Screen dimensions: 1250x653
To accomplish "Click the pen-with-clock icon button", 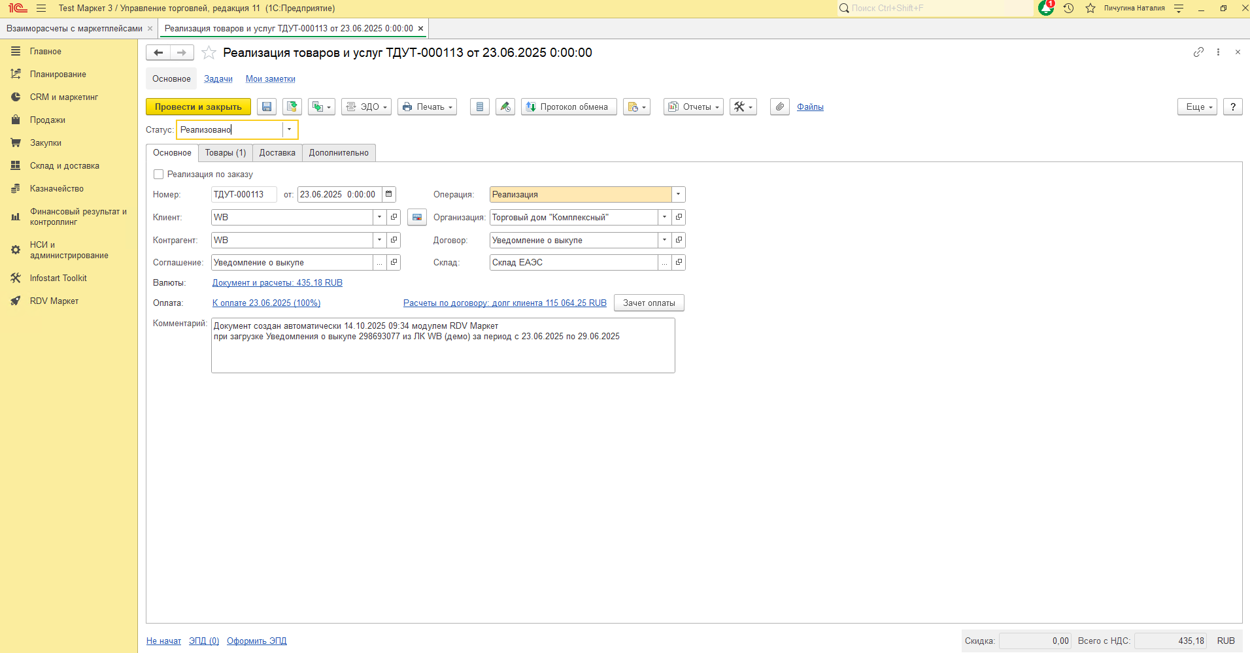I will tap(505, 107).
